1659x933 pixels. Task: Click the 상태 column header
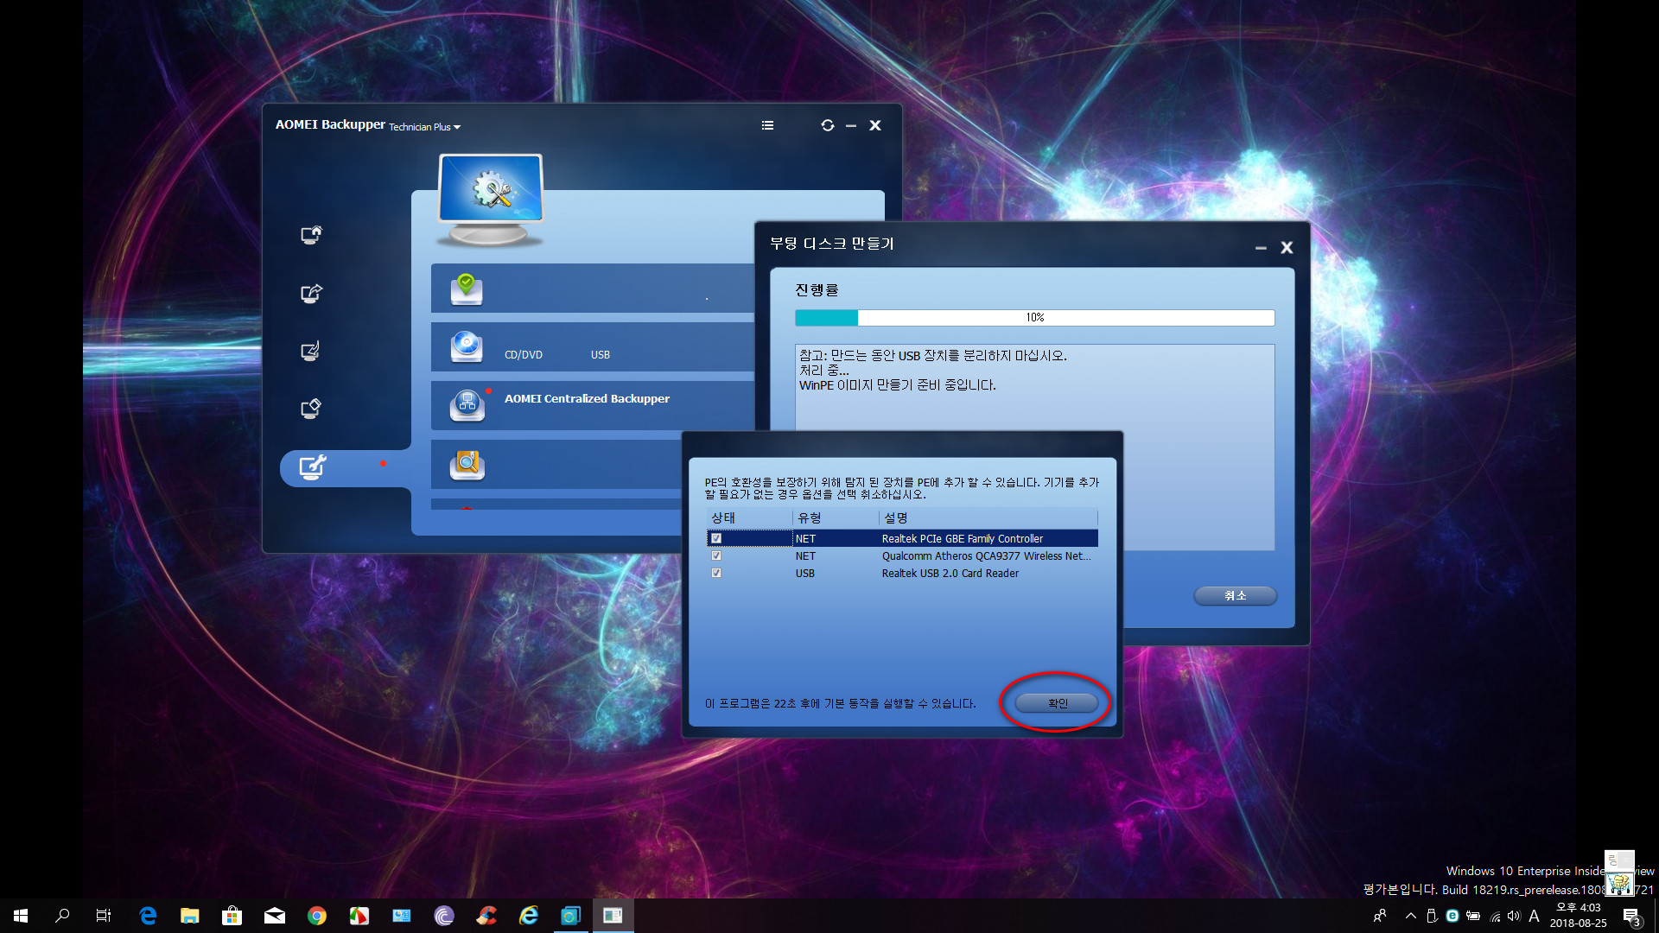749,517
